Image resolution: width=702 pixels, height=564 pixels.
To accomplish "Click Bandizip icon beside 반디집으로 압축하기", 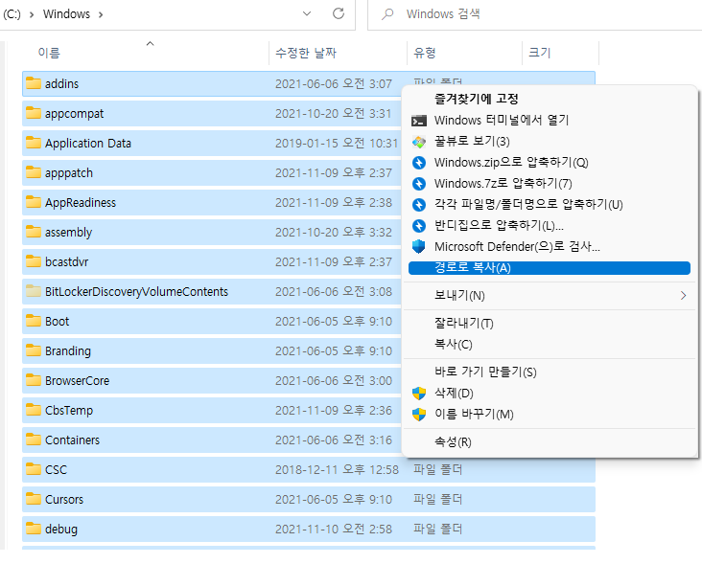I will 418,226.
